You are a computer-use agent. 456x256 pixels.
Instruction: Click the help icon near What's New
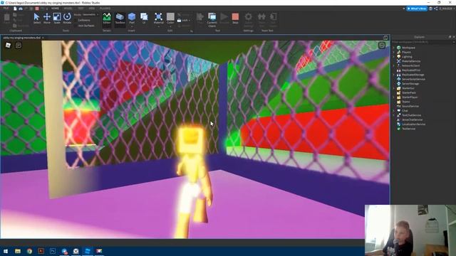(430, 9)
